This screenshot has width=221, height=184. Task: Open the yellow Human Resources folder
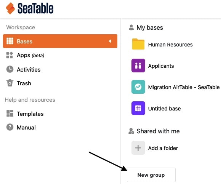click(138, 44)
